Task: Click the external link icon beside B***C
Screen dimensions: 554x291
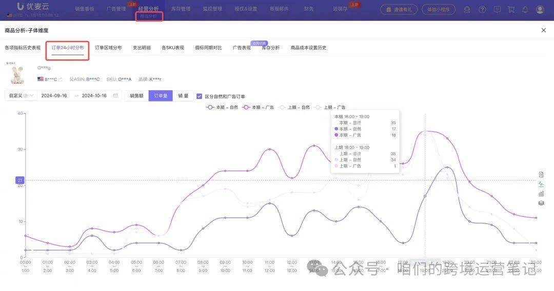Action: click(x=61, y=79)
